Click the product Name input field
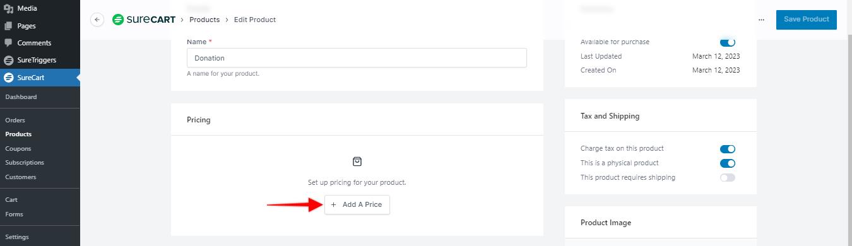852x246 pixels. [x=357, y=58]
